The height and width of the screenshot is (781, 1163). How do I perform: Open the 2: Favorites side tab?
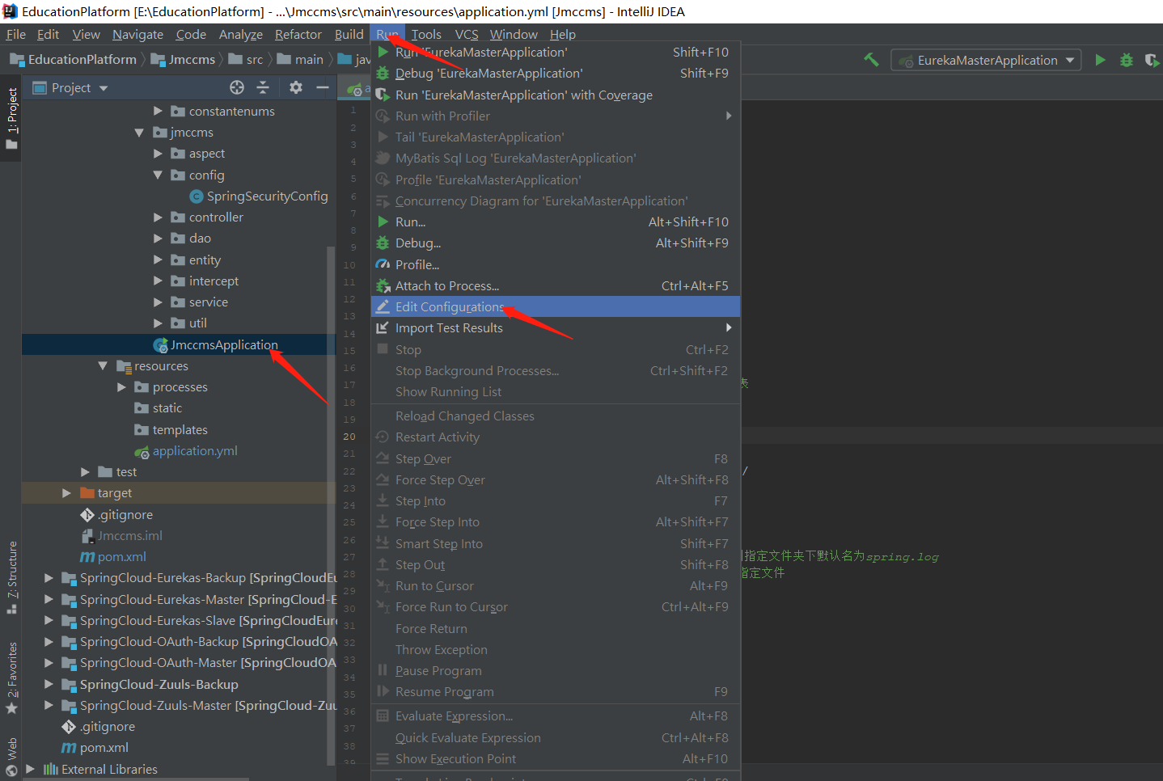click(11, 678)
